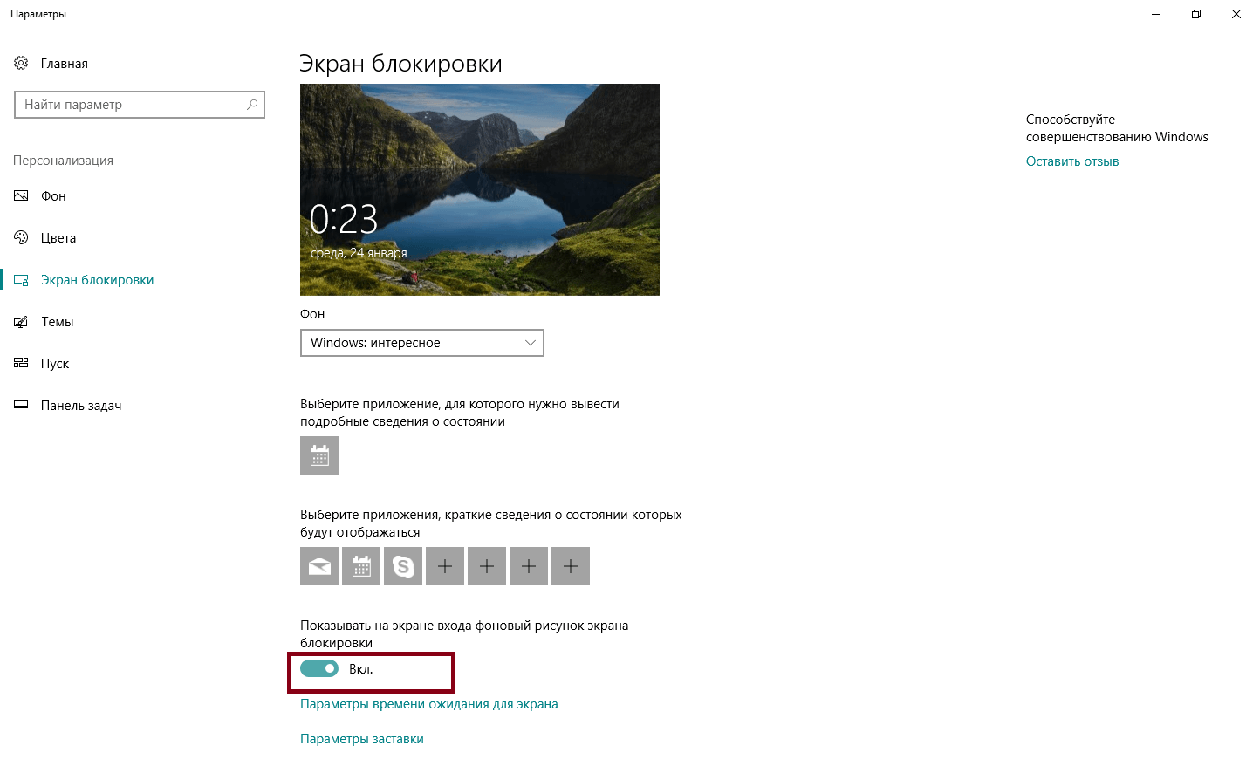
Task: Open the Mail quick status app tile
Action: 319,566
